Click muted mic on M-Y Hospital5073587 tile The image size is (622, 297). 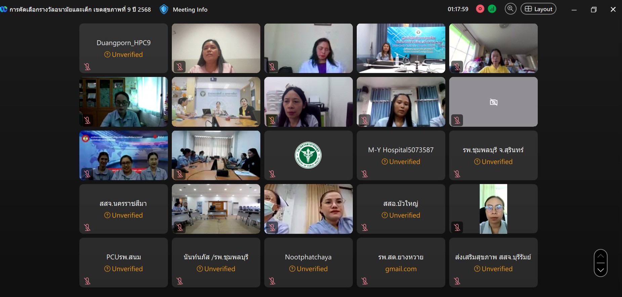tap(365, 174)
